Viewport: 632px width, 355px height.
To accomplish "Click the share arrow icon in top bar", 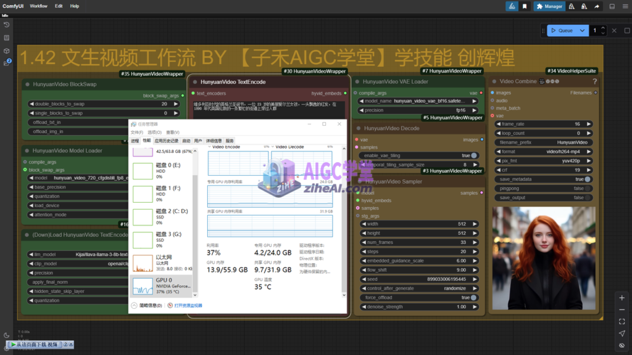I will point(597,6).
